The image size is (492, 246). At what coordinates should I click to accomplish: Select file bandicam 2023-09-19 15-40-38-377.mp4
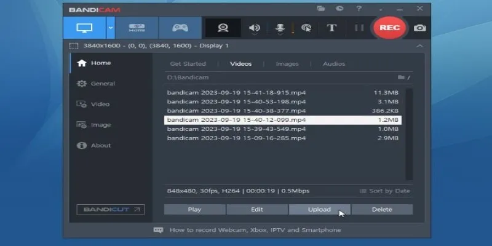click(x=283, y=111)
